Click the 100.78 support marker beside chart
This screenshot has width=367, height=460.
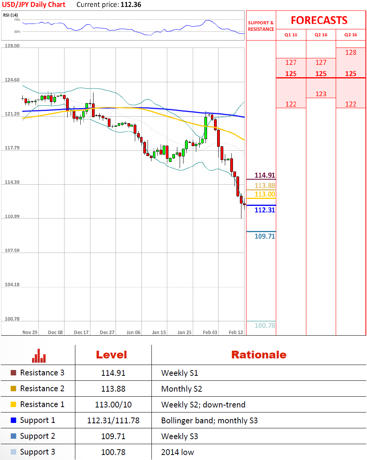(x=265, y=325)
